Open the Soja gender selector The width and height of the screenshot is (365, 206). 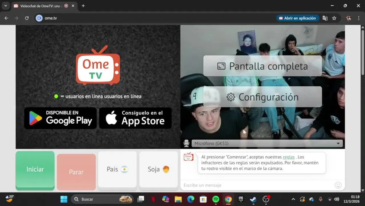click(x=159, y=169)
